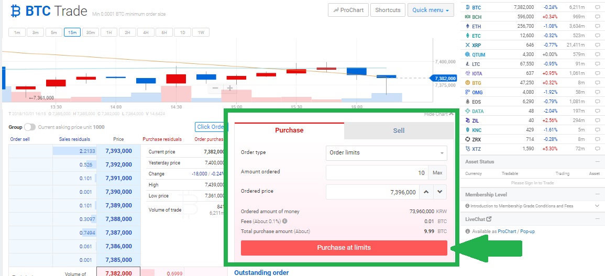This screenshot has height=276, width=605.
Task: Click the XRP coin icon
Action: tap(468, 45)
